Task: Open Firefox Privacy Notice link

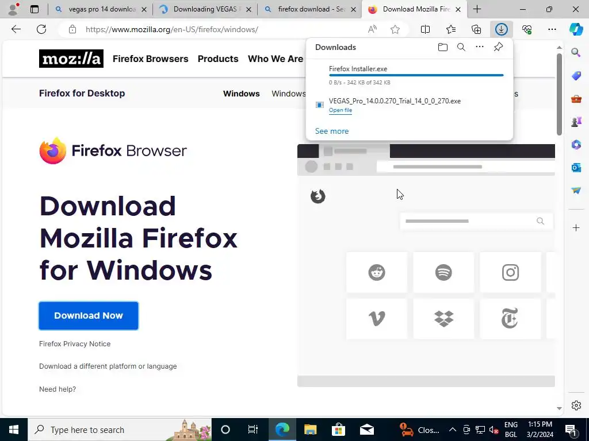Action: [75, 344]
